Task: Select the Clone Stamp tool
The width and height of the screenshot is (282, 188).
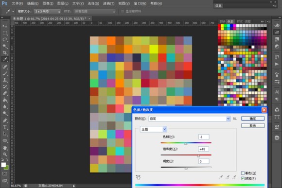Action: click(x=5, y=80)
